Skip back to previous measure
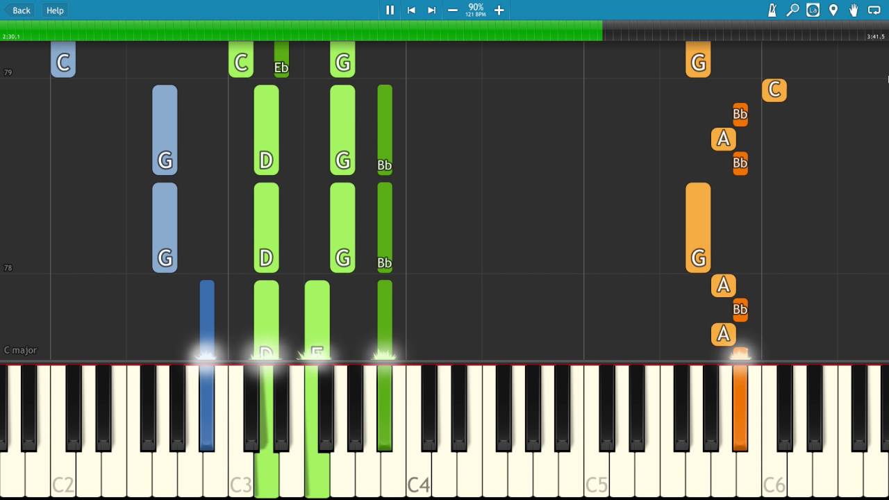This screenshot has width=889, height=500. pos(411,10)
